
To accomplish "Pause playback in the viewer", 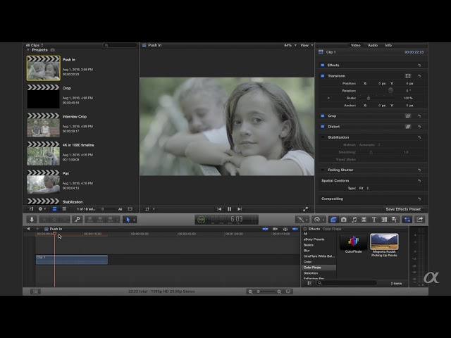I will click(x=230, y=209).
